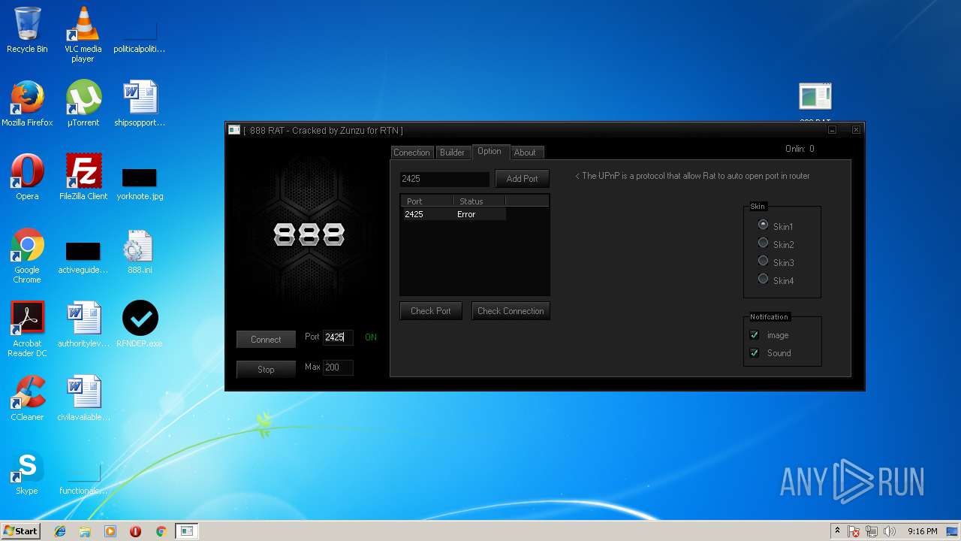Close the 888 RAT window
The width and height of the screenshot is (961, 541).
856,130
